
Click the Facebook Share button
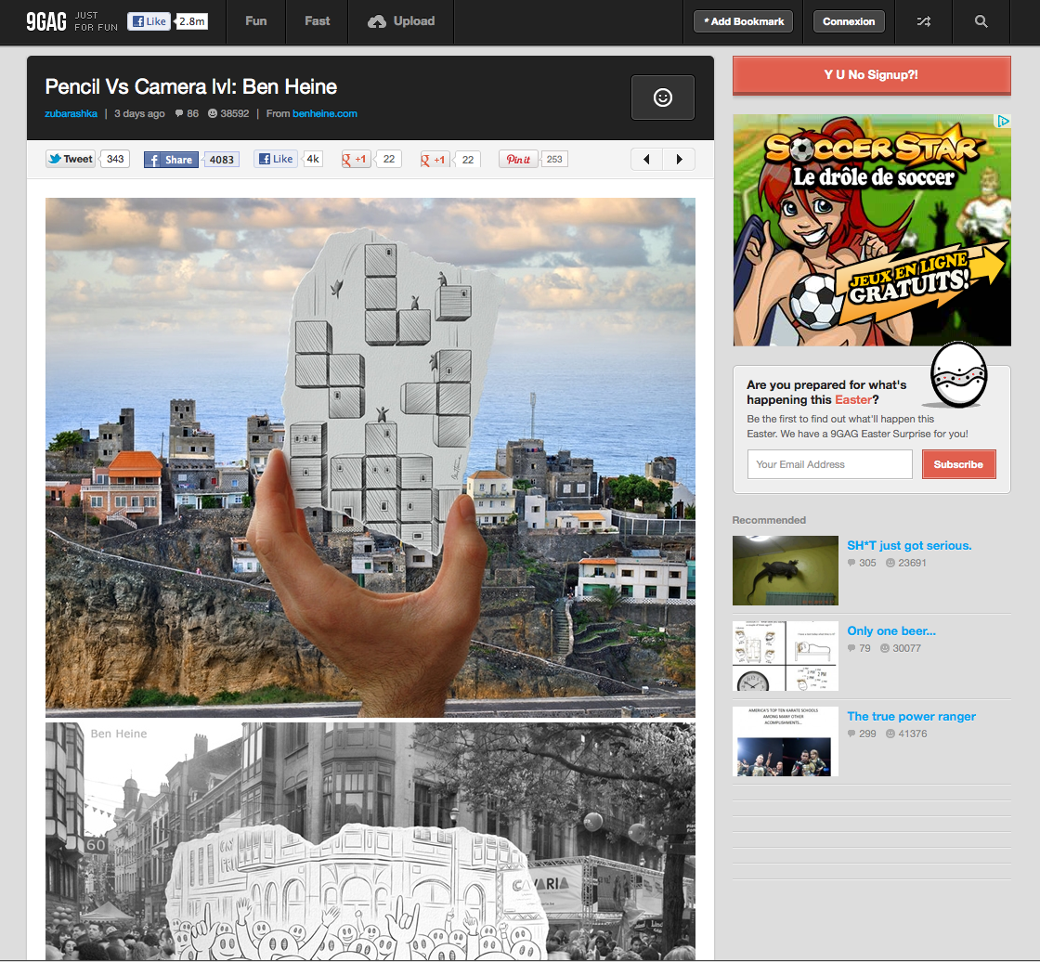171,160
